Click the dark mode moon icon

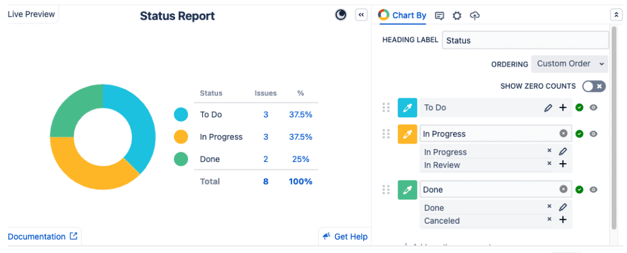pos(341,15)
